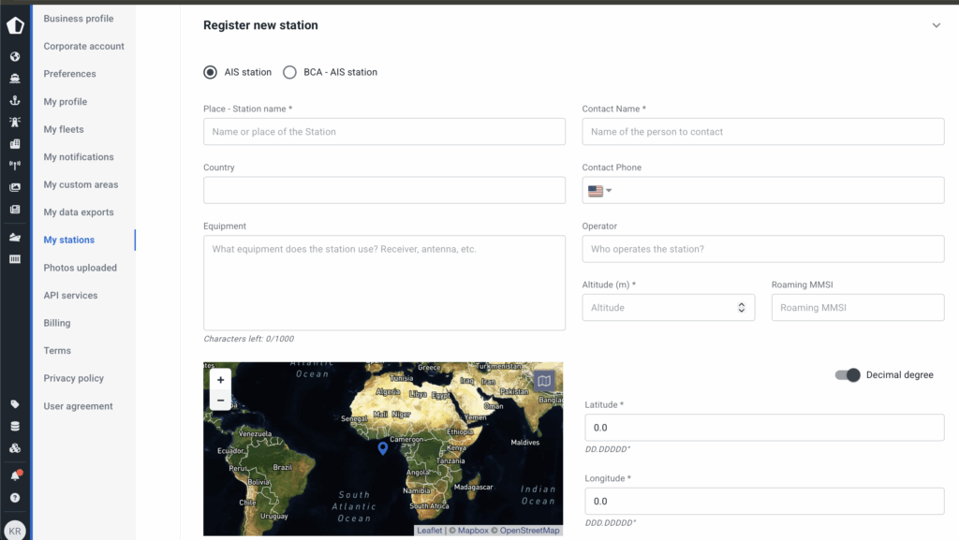Click the Altitude stepper arrows
Screen dimensions: 959x540
click(741, 308)
